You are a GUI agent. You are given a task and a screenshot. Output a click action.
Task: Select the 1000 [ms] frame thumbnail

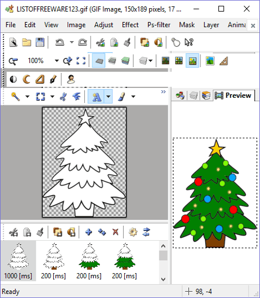[18, 261]
